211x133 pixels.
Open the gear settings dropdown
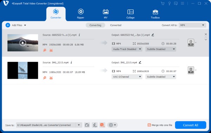point(113,125)
